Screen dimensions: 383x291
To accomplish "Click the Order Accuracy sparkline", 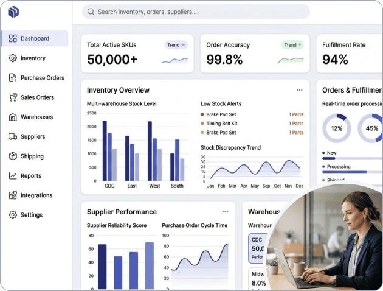I will click(x=291, y=61).
